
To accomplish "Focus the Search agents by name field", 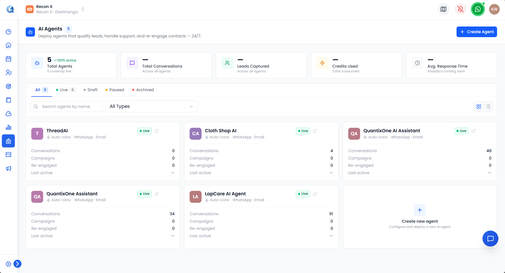I will pyautogui.click(x=66, y=107).
